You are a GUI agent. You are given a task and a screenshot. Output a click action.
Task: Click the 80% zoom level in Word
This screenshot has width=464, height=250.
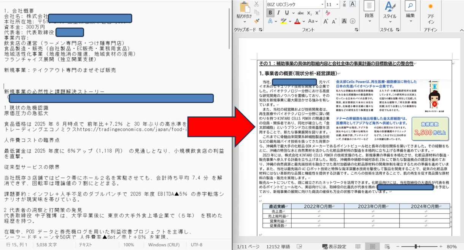[452, 247]
